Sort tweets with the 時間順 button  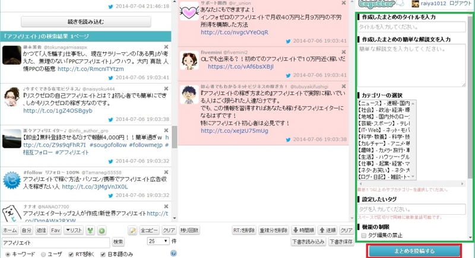(x=303, y=231)
